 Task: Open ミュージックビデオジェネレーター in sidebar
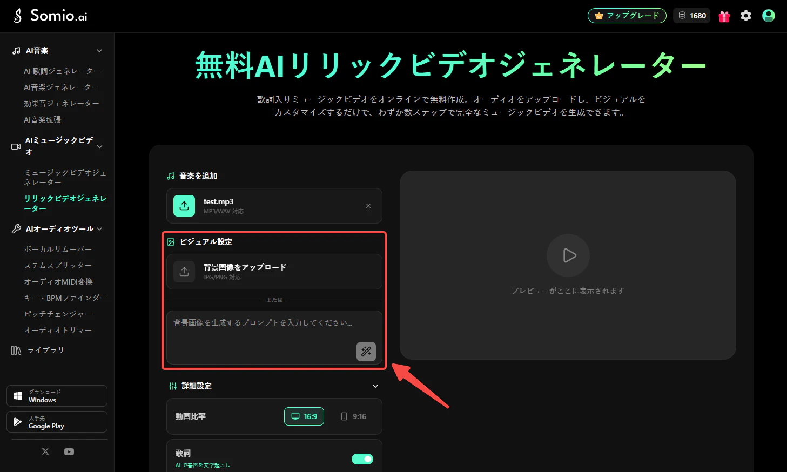click(65, 177)
